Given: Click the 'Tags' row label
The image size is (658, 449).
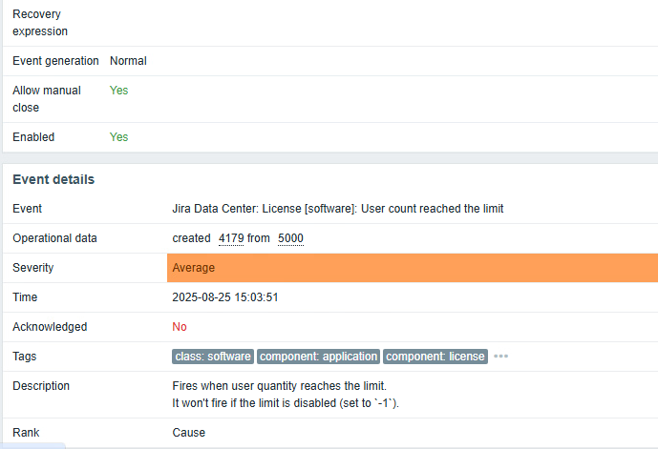Looking at the screenshot, I should click(27, 357).
